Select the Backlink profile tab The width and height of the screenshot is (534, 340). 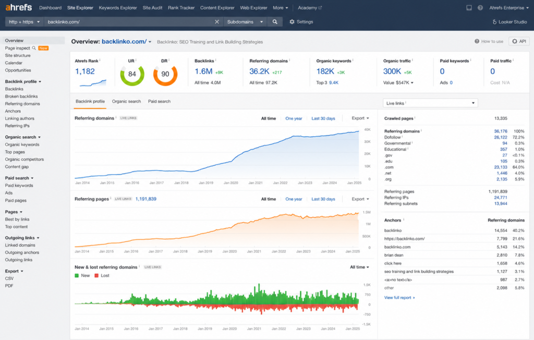[90, 101]
